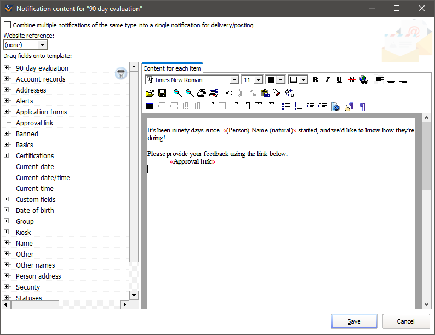Click the printer icon
Viewport: 435px width, 335px height.
click(x=201, y=94)
